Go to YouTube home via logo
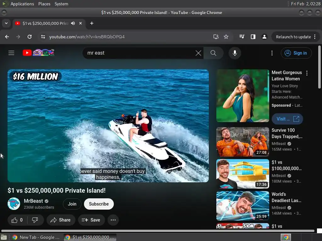Image resolution: width=322 pixels, height=241 pixels. coord(38,53)
